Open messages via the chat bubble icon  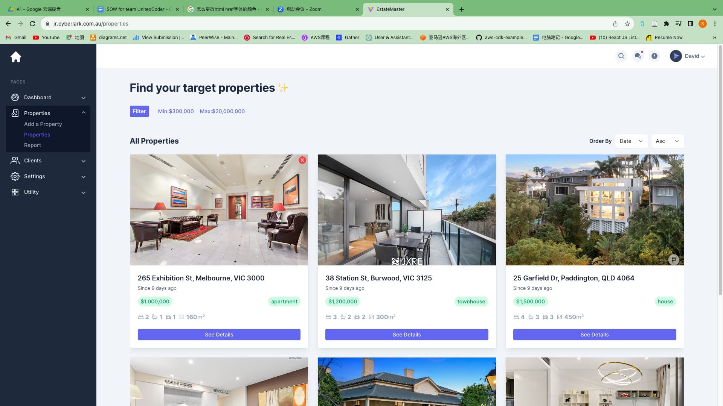point(638,56)
